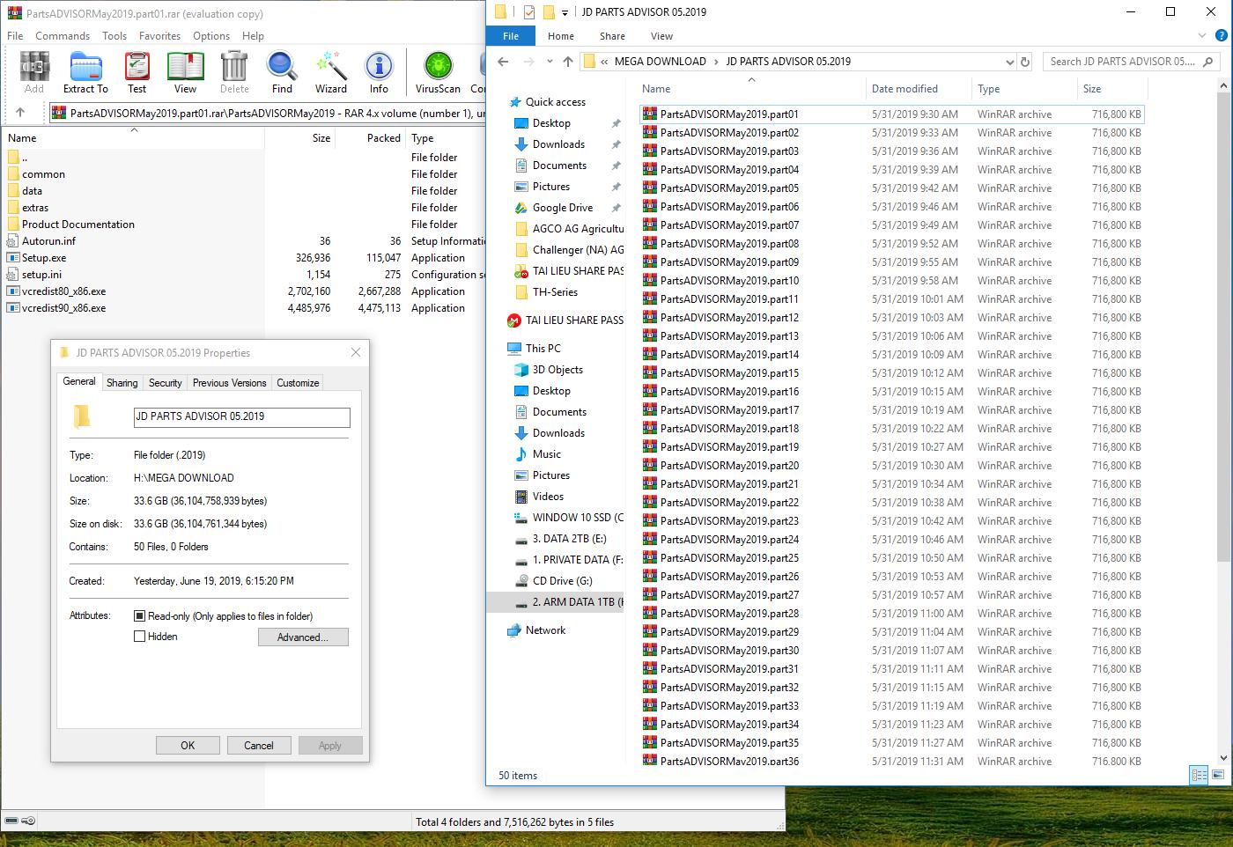Open the Security tab in Properties

(x=165, y=383)
